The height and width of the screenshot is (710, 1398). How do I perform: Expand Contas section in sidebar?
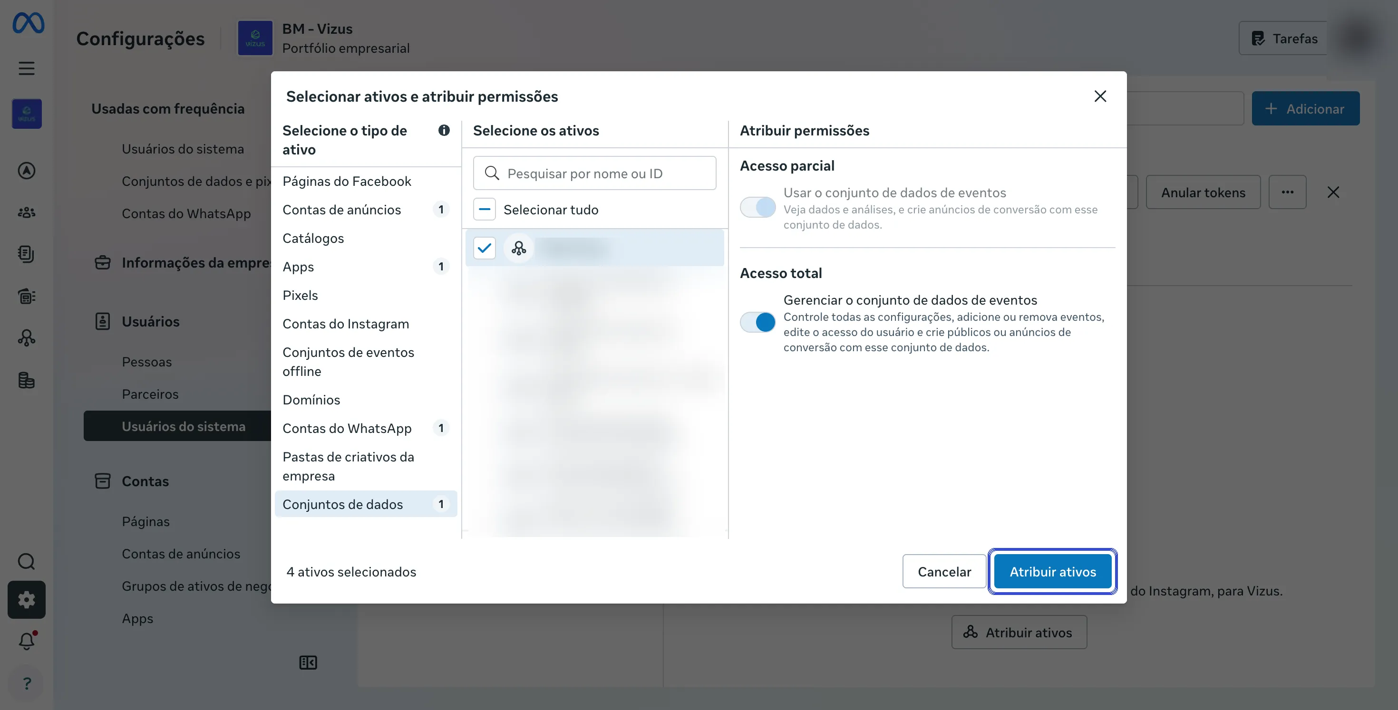click(x=145, y=481)
